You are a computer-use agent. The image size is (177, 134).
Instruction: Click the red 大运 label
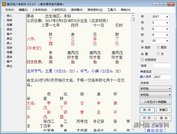[31, 103]
